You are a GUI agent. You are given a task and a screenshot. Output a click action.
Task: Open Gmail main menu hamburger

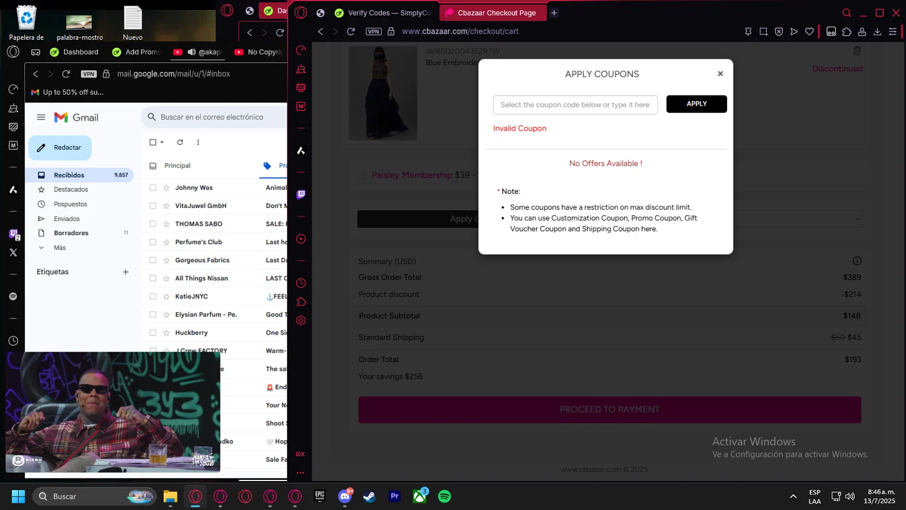tap(41, 117)
